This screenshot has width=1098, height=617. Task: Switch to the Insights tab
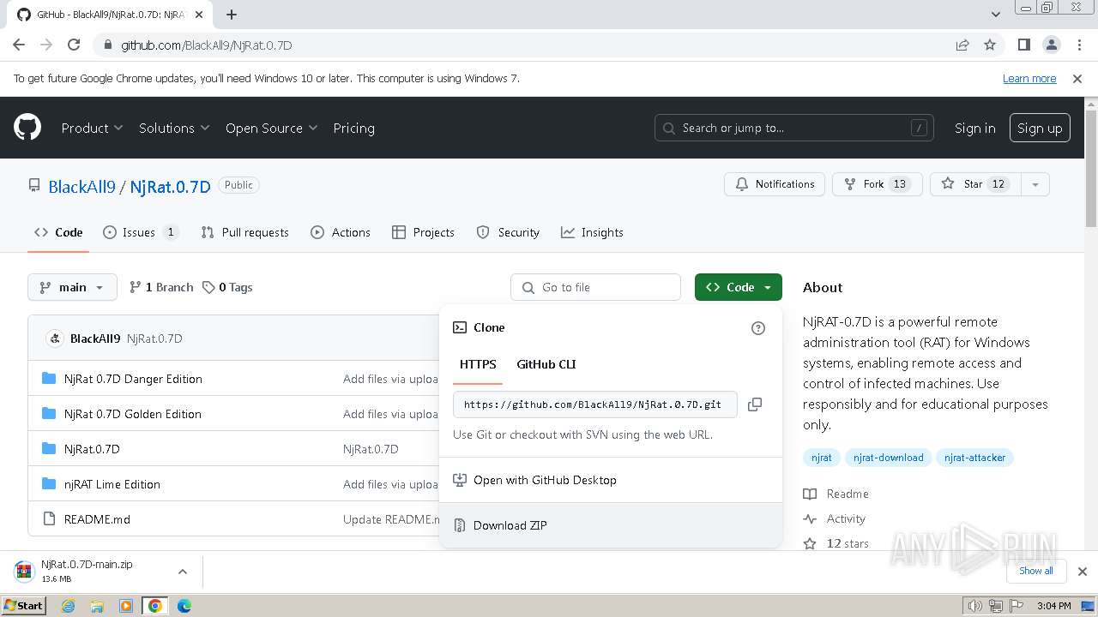click(x=592, y=232)
